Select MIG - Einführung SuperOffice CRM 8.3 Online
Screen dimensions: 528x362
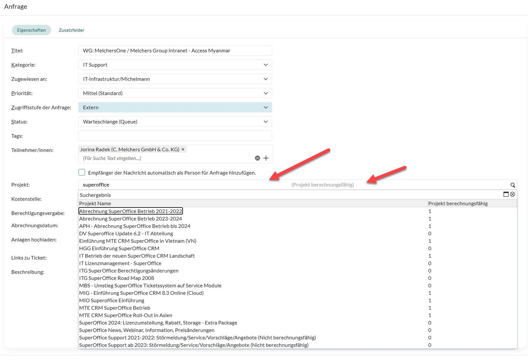[x=298, y=293]
